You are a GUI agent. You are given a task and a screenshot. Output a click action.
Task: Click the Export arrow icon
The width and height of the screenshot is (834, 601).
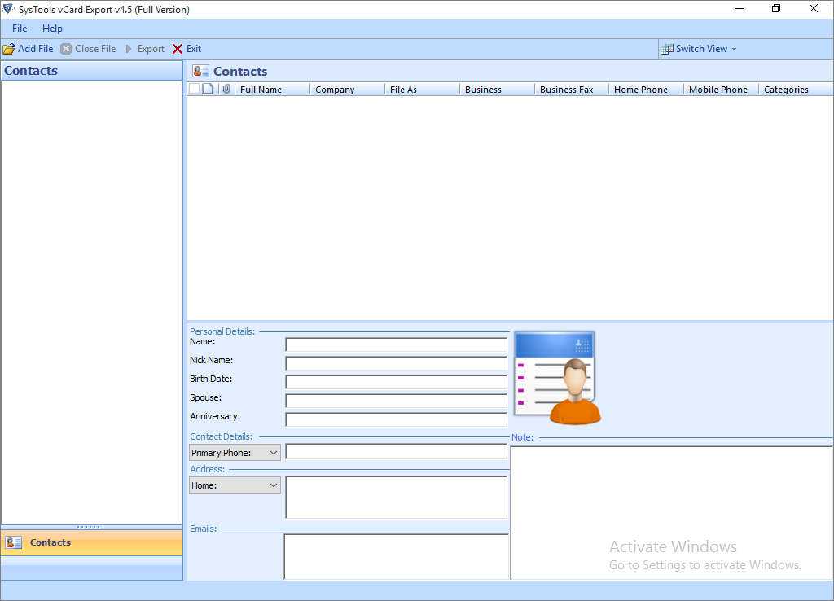129,49
